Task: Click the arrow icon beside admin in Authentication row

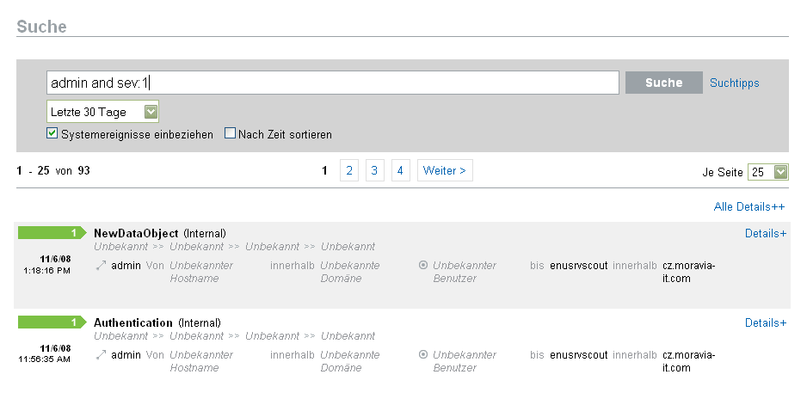Action: coord(101,355)
